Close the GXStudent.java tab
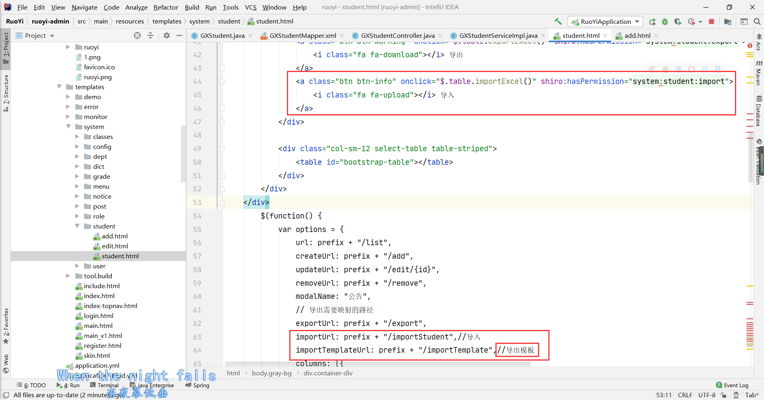Image resolution: width=764 pixels, height=400 pixels. pos(250,35)
